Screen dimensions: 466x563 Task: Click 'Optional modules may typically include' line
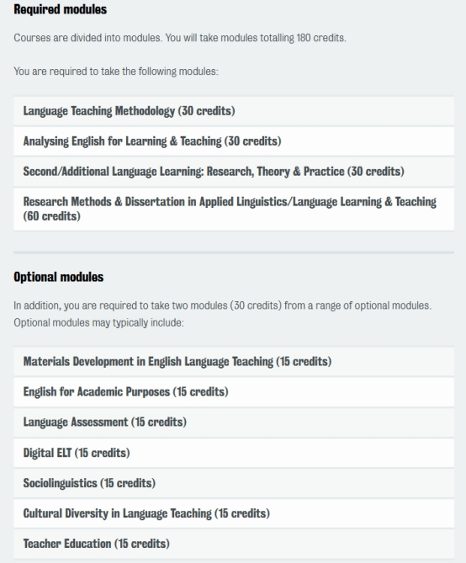(98, 323)
